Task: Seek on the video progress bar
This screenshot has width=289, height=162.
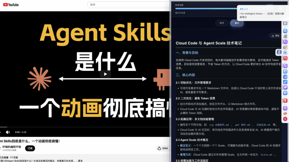Action: [x=85, y=127]
